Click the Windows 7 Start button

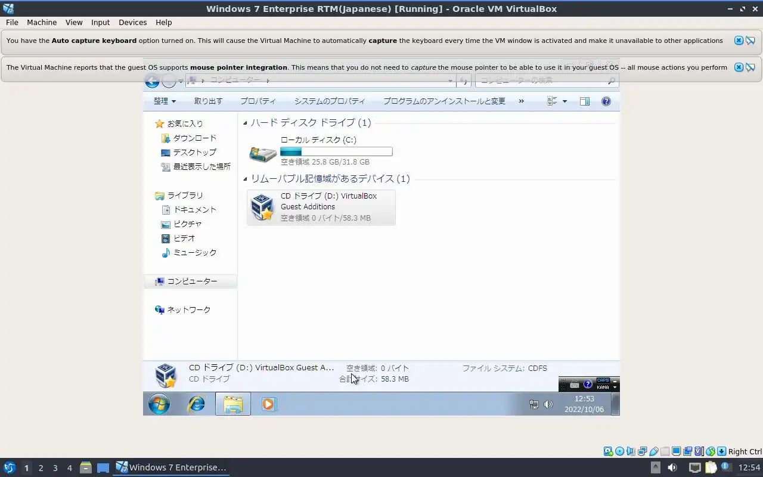tap(159, 404)
